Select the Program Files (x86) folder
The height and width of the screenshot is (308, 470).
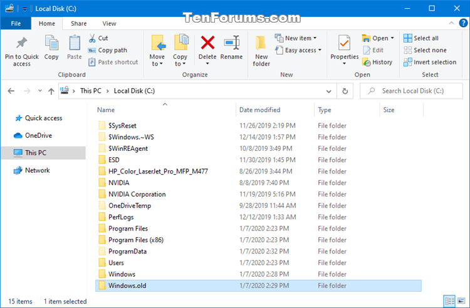258,240
